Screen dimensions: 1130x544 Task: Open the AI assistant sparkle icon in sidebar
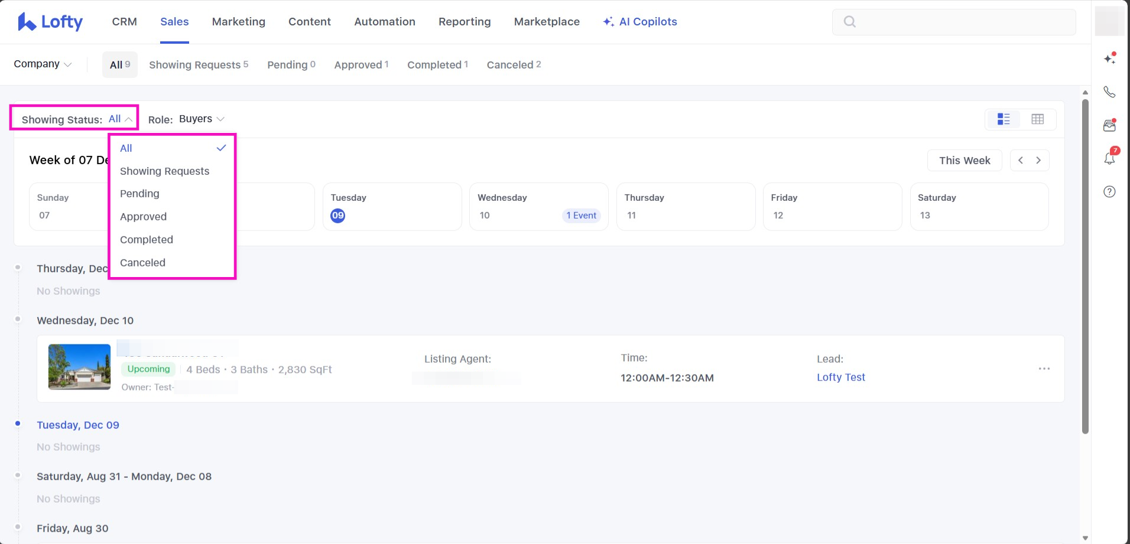coord(1109,58)
